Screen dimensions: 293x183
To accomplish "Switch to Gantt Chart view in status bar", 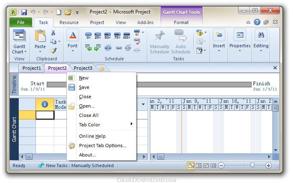I will pos(191,165).
